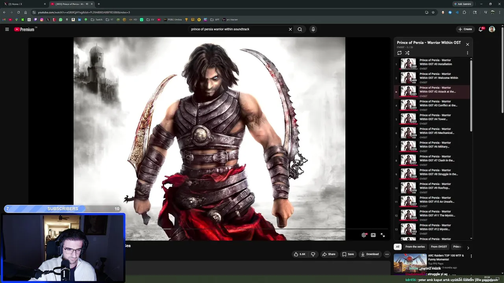This screenshot has height=283, width=504.
Task: Close the Home / X tab
Action: pyautogui.click(x=44, y=4)
